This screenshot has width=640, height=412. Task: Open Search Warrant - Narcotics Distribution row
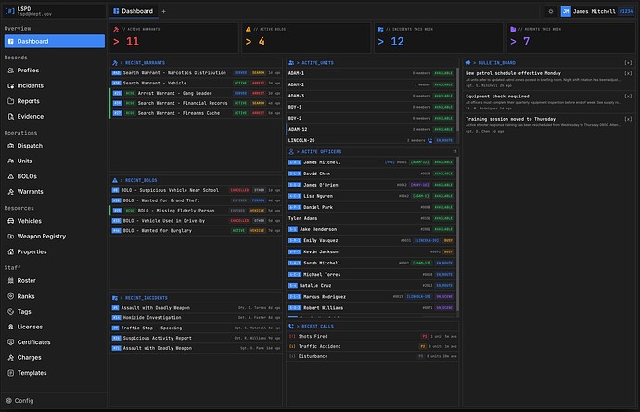(196, 73)
